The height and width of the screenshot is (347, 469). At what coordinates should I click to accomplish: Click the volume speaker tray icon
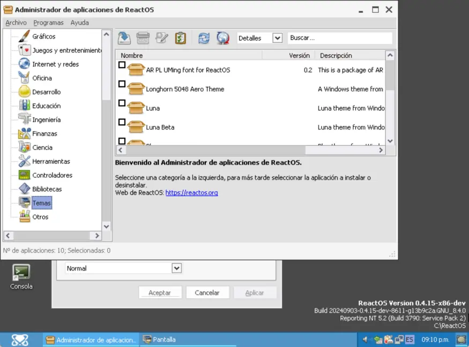pyautogui.click(x=365, y=339)
